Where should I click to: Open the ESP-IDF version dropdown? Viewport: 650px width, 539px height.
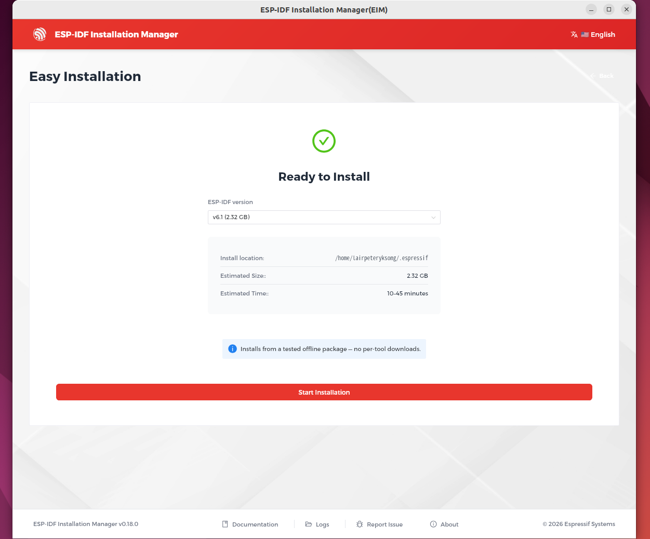pyautogui.click(x=324, y=217)
